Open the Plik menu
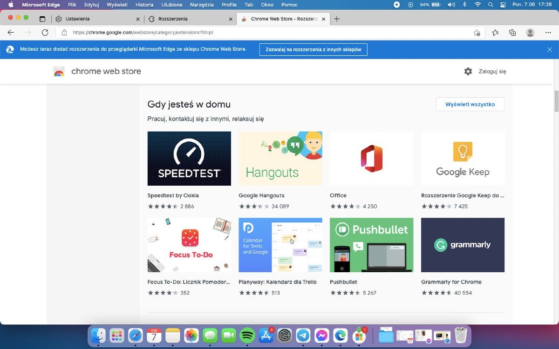Screen dimensions: 559x349 72,5
